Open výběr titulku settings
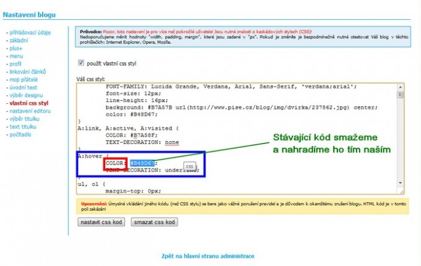This screenshot has height=266, width=421. [24, 119]
